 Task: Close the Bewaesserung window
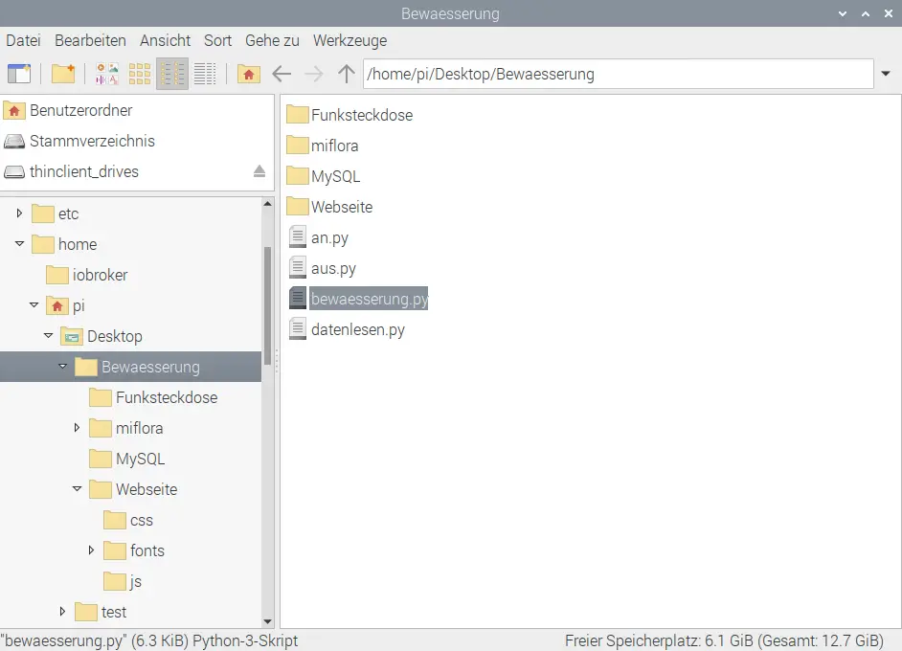[x=889, y=13]
